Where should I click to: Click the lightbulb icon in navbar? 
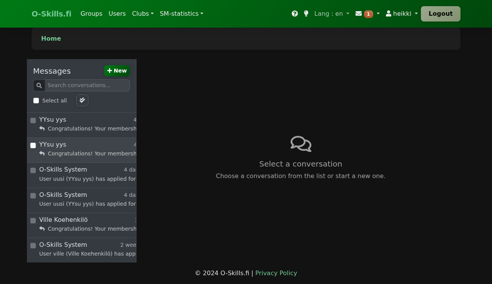[306, 14]
